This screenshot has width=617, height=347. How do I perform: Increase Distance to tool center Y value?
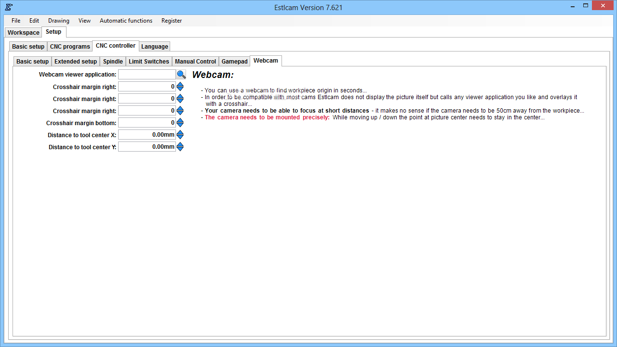coord(180,144)
